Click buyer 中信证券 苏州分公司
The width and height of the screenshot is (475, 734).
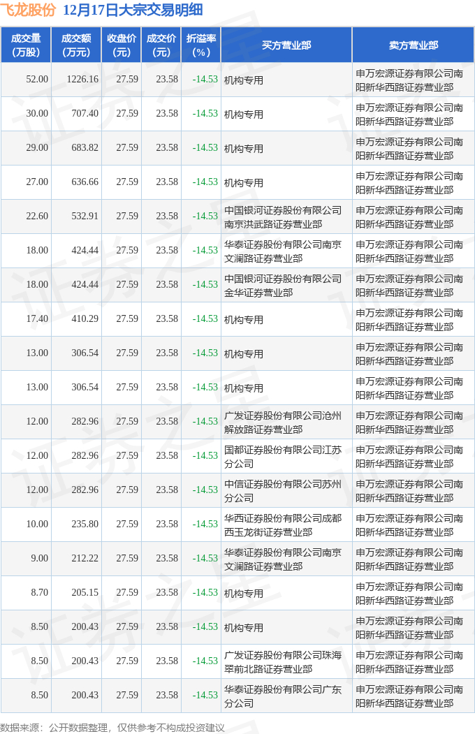[x=283, y=490]
